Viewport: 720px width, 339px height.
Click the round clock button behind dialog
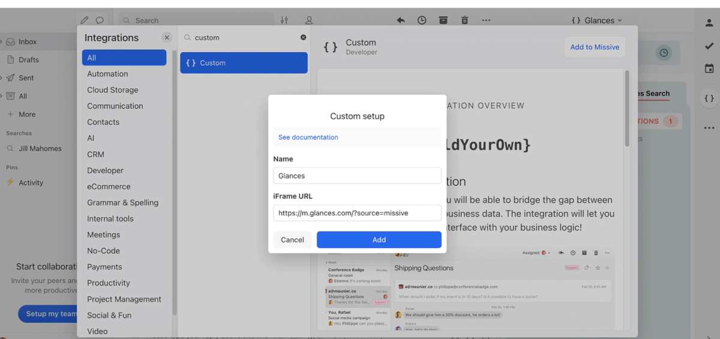click(x=664, y=53)
